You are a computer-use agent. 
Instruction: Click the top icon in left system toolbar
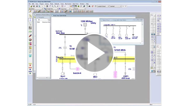(x=30, y=16)
